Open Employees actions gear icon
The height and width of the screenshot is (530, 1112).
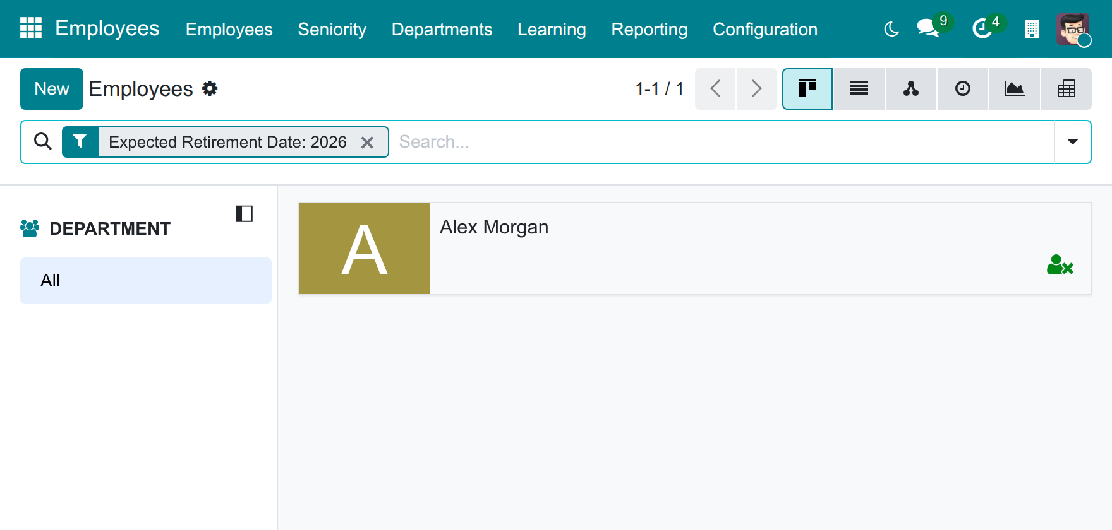click(x=210, y=88)
